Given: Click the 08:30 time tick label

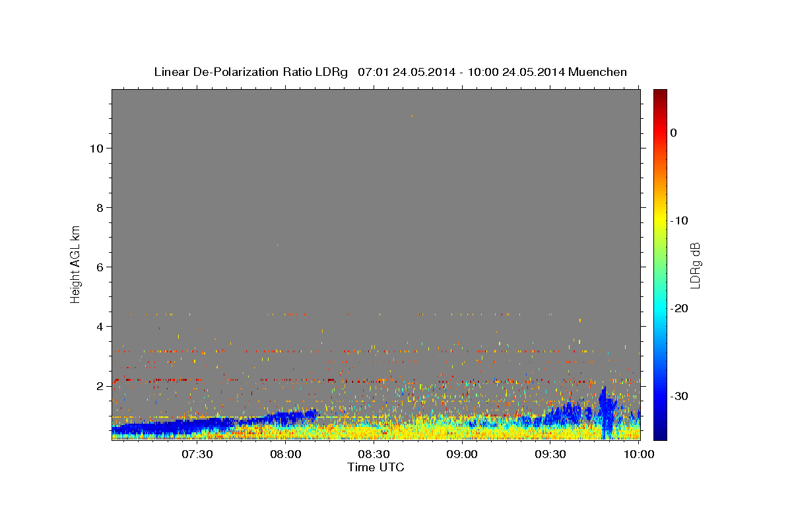Looking at the screenshot, I should pyautogui.click(x=374, y=454).
